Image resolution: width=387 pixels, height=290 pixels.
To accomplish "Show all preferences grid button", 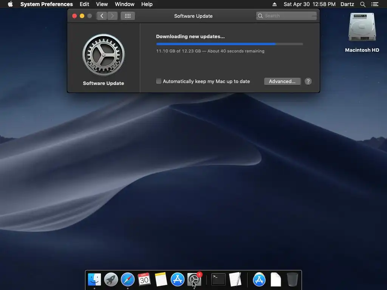I will coord(128,16).
